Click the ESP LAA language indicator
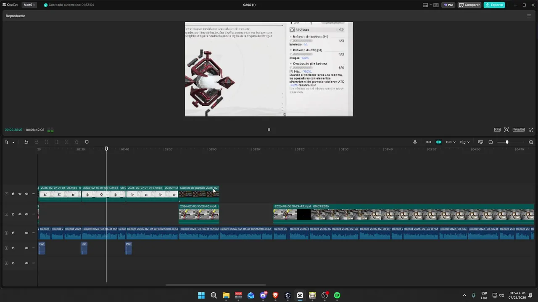Viewport: 538px width, 302px height. click(x=484, y=295)
